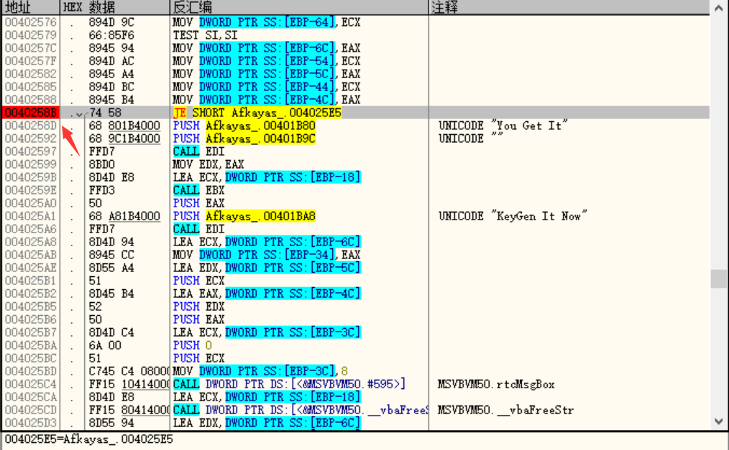The width and height of the screenshot is (729, 450).
Task: Click the "You Get It" comment
Action: click(503, 126)
